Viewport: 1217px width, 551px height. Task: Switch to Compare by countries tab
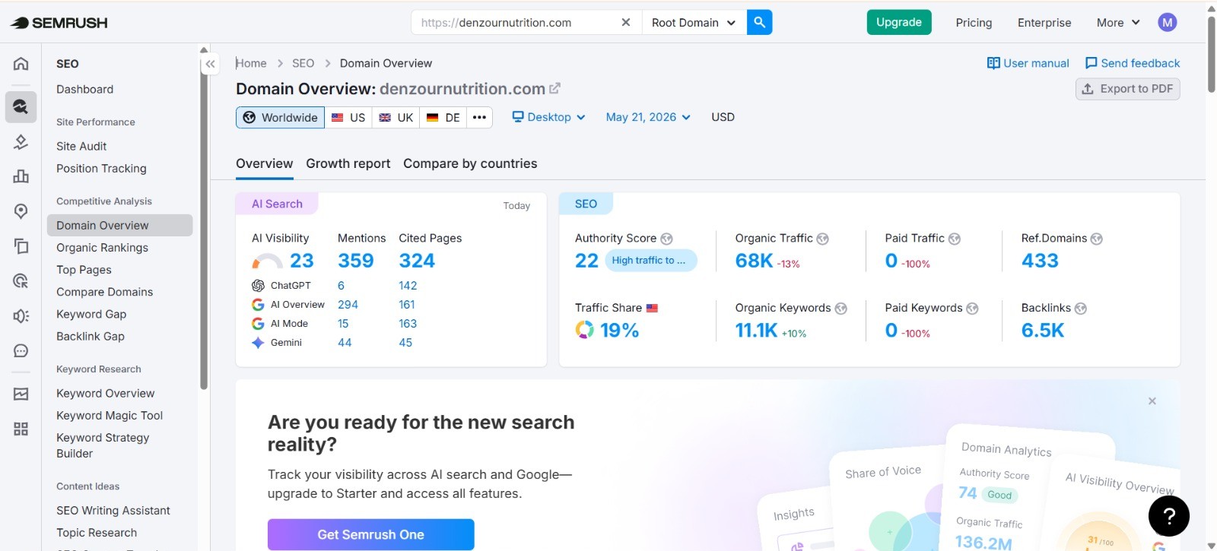tap(470, 163)
